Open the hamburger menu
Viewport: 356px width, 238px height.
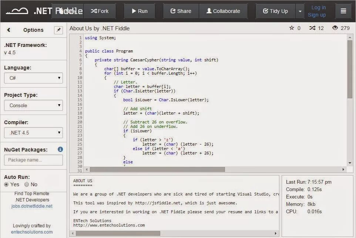coord(343,11)
